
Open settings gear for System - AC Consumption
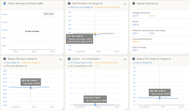(x=125, y=59)
